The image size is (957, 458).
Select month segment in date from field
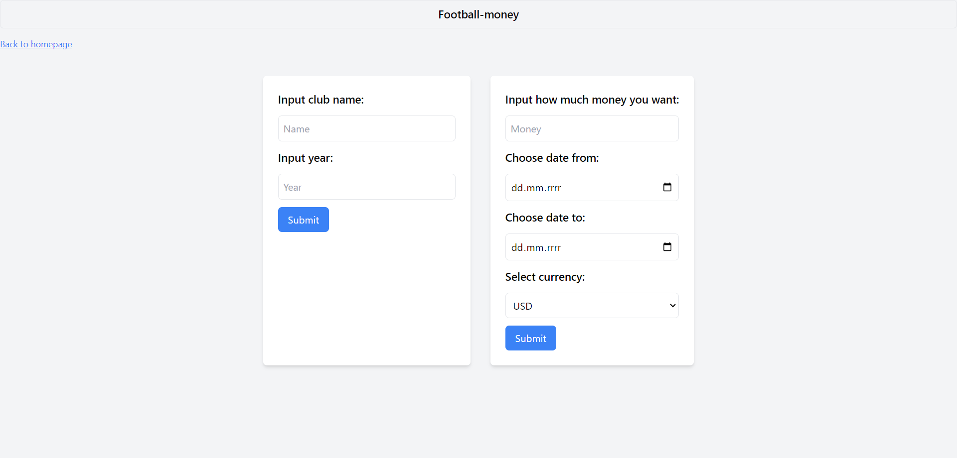pyautogui.click(x=535, y=188)
